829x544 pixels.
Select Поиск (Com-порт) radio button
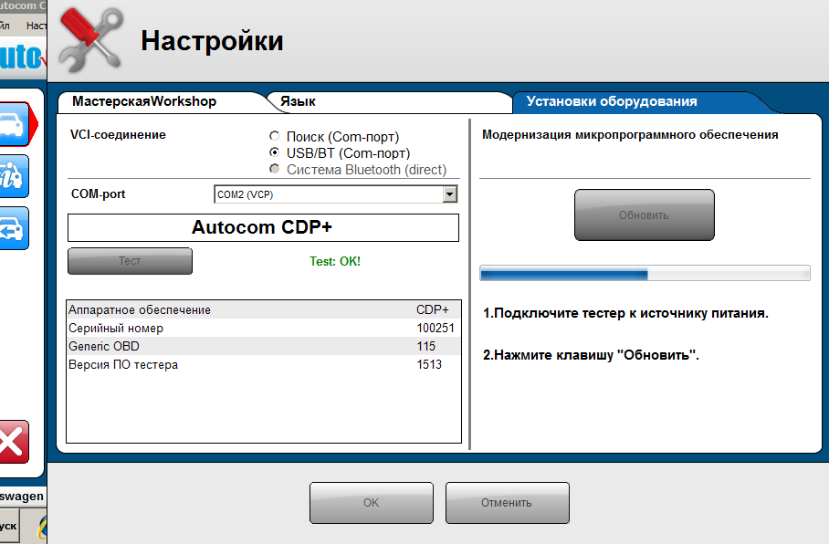pyautogui.click(x=275, y=136)
